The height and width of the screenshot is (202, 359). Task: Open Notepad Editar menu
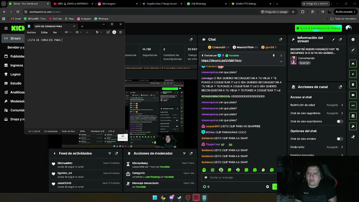coord(44,32)
